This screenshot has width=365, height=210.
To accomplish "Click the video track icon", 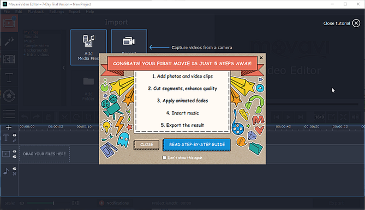I will pyautogui.click(x=6, y=154).
